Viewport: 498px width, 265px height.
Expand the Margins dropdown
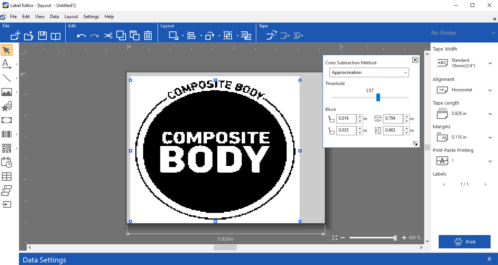[490, 137]
